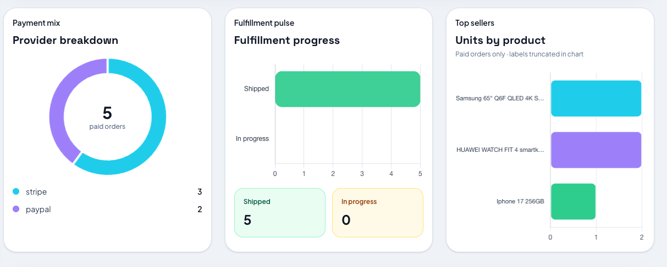The image size is (667, 267).
Task: Open the In progress summary card
Action: coord(377,213)
